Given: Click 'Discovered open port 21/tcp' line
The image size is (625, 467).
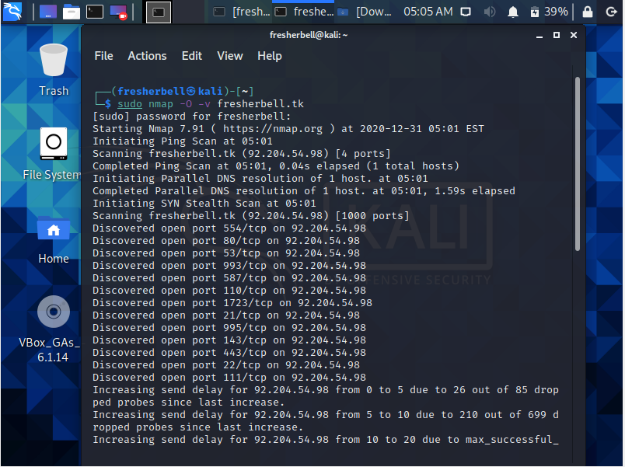Looking at the screenshot, I should 226,315.
